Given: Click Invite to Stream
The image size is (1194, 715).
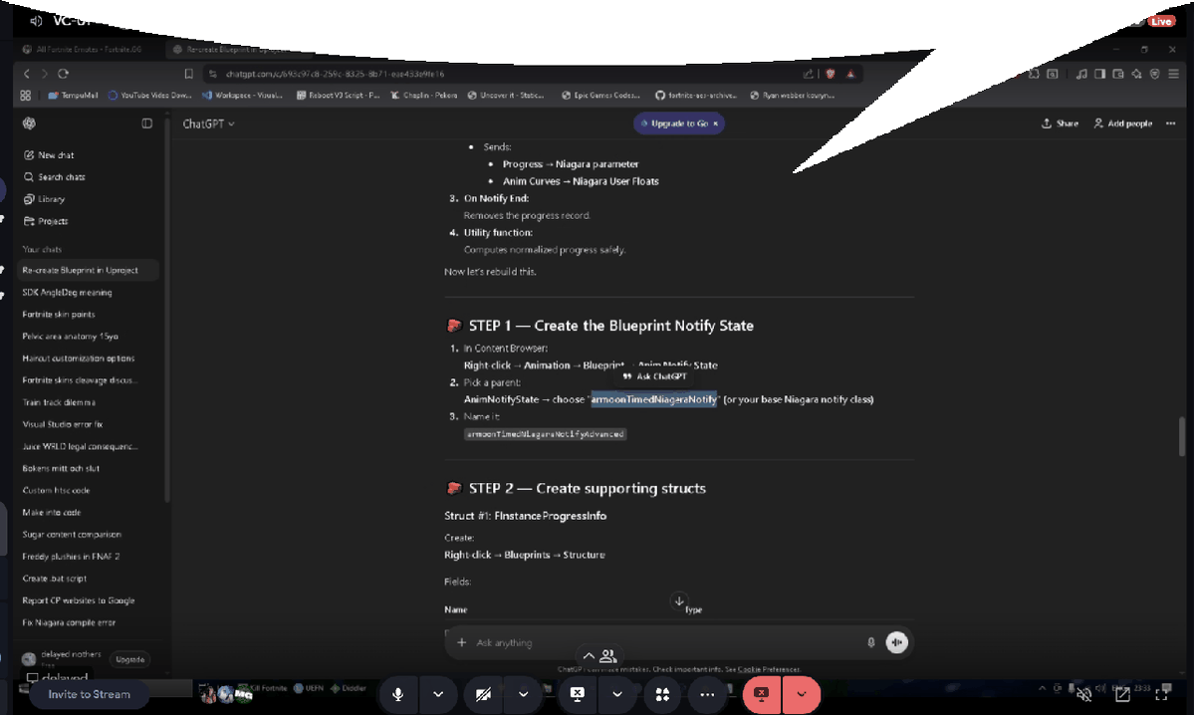Looking at the screenshot, I should pyautogui.click(x=89, y=694).
